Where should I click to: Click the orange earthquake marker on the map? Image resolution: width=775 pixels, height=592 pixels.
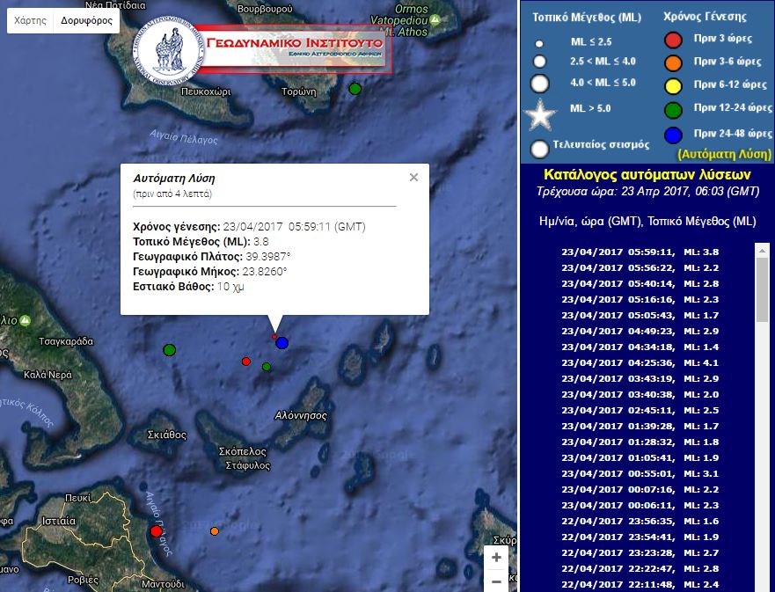coord(215,531)
